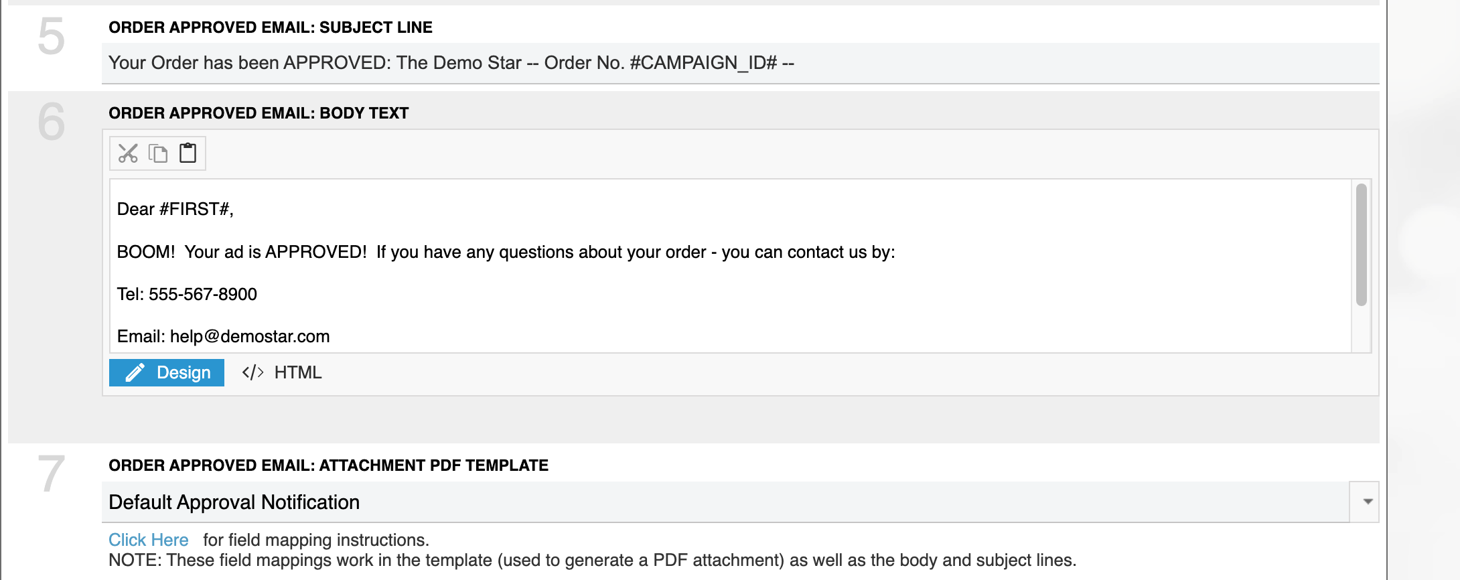This screenshot has width=1460, height=580.
Task: Click the step number 5 marker
Action: coord(51,36)
